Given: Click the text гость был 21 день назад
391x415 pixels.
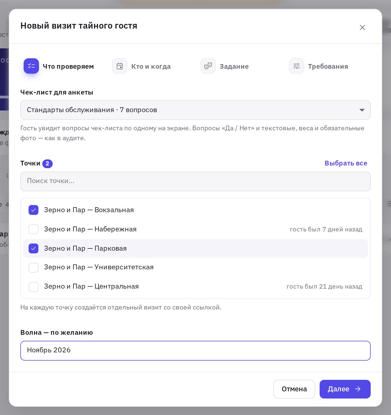Looking at the screenshot, I should click(325, 286).
